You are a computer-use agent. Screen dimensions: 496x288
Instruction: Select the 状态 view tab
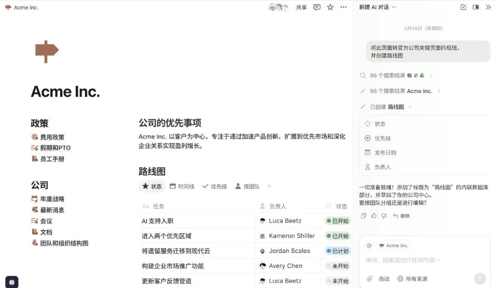click(152, 186)
